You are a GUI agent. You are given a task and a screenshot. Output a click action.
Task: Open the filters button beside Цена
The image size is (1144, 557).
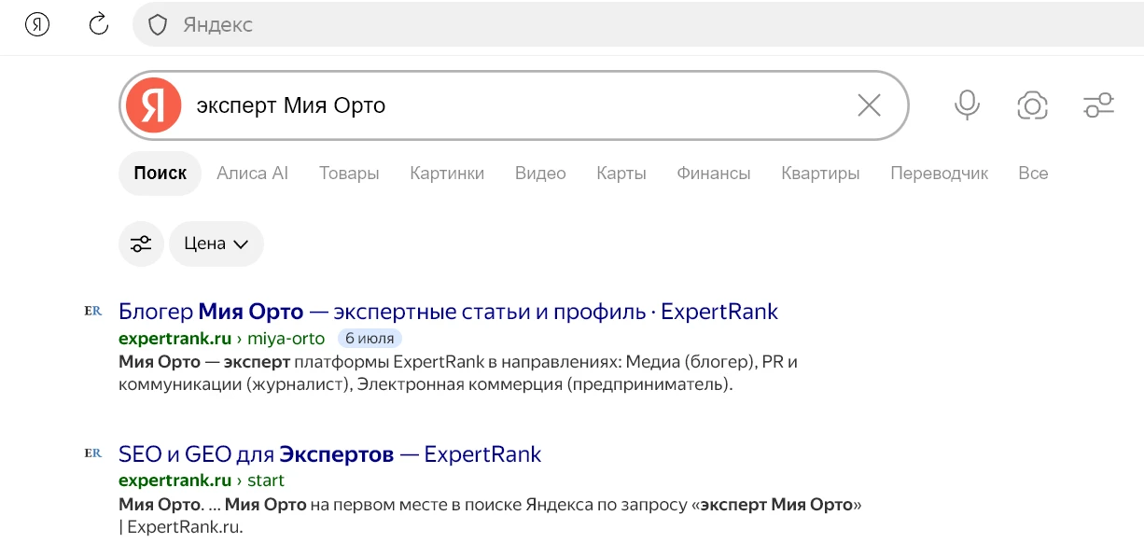tap(141, 244)
